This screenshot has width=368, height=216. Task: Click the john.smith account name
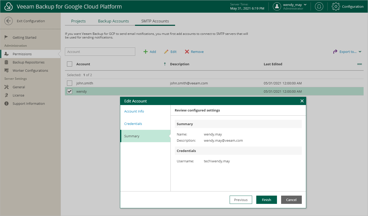[85, 83]
